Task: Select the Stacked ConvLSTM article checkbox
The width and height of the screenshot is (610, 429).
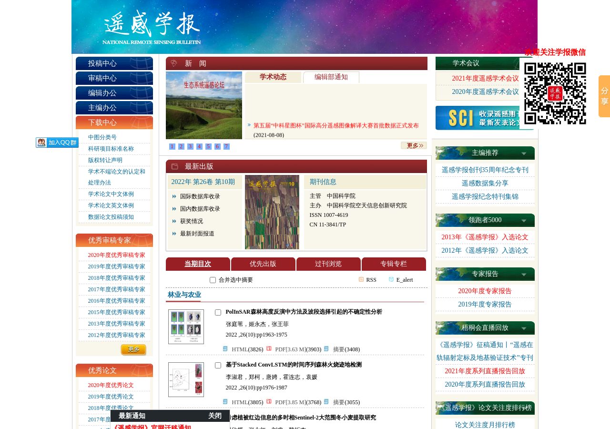Action: (218, 366)
